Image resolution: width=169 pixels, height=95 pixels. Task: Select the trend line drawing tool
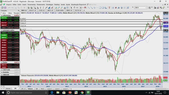pos(89,8)
